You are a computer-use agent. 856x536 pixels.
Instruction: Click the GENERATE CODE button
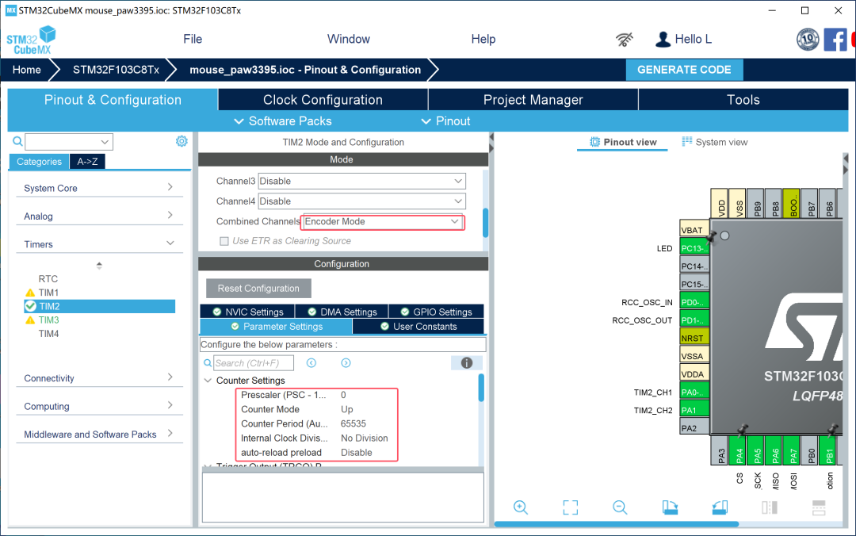[x=684, y=70]
